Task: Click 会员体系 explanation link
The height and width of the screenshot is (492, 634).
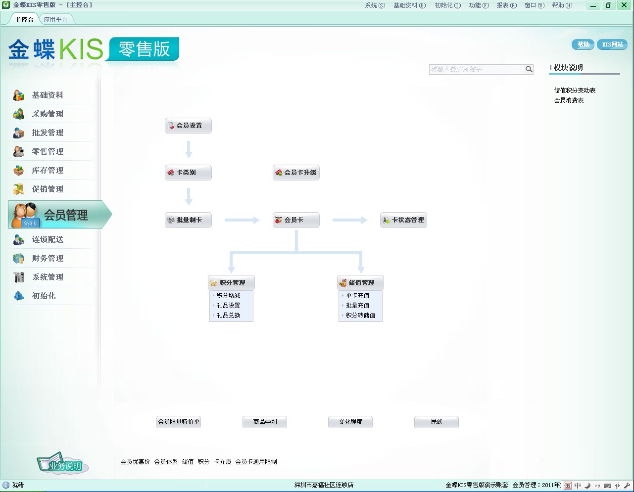Action: click(x=166, y=462)
